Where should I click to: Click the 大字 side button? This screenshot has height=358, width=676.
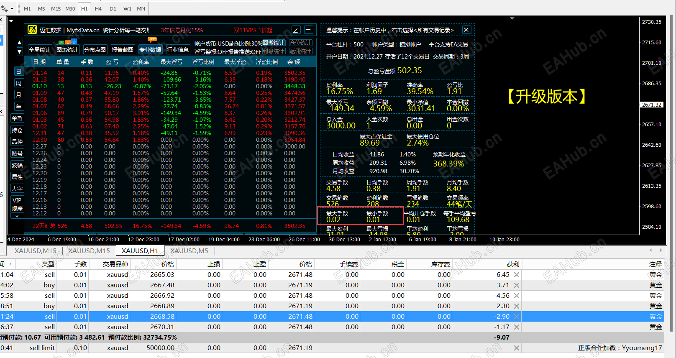pos(17,189)
